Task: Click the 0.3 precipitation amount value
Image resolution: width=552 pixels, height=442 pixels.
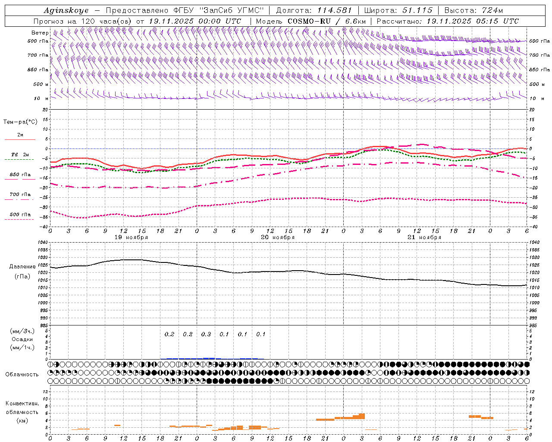Action: click(x=206, y=334)
